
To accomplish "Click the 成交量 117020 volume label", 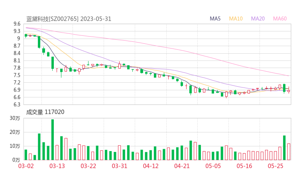I will (45, 112).
